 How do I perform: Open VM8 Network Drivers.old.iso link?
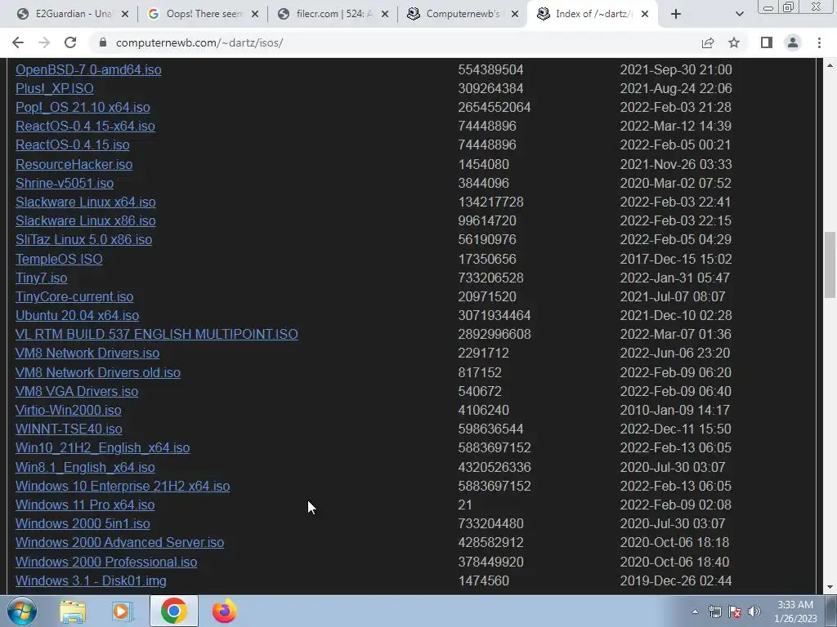coord(98,372)
